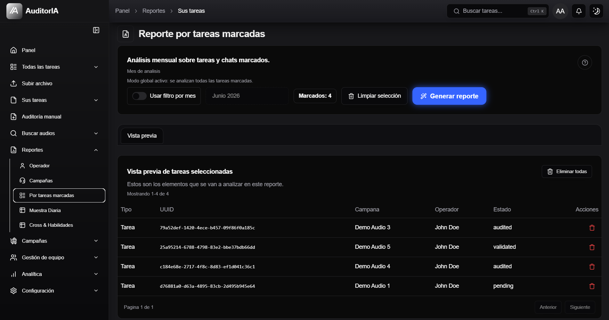The image size is (609, 320).
Task: Go to the Siguiente page
Action: (x=580, y=307)
